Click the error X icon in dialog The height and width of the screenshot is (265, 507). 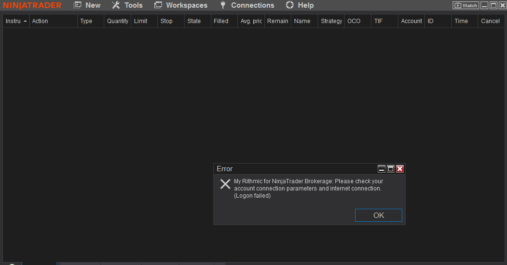(x=225, y=184)
